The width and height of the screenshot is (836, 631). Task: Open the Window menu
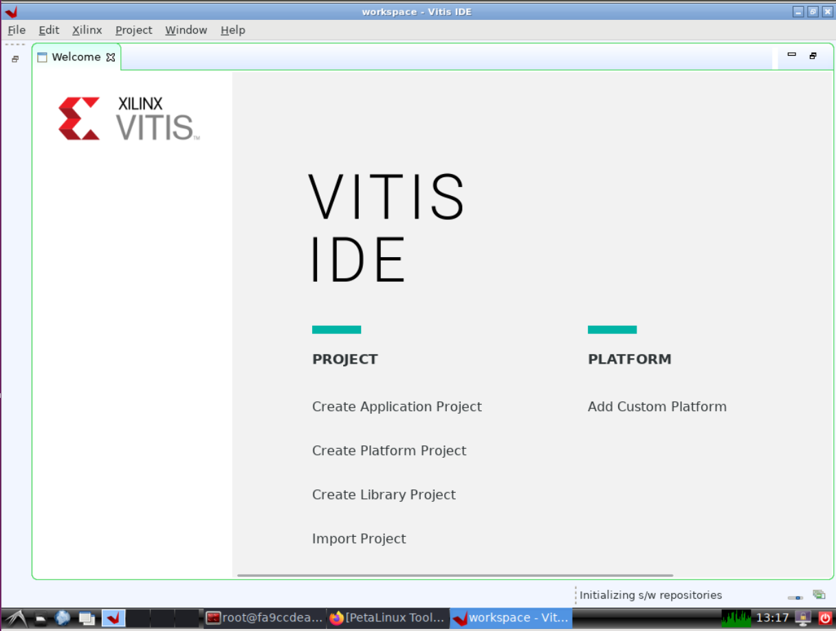(x=186, y=30)
